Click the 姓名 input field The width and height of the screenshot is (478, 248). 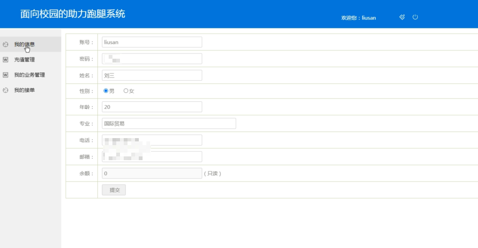point(152,75)
